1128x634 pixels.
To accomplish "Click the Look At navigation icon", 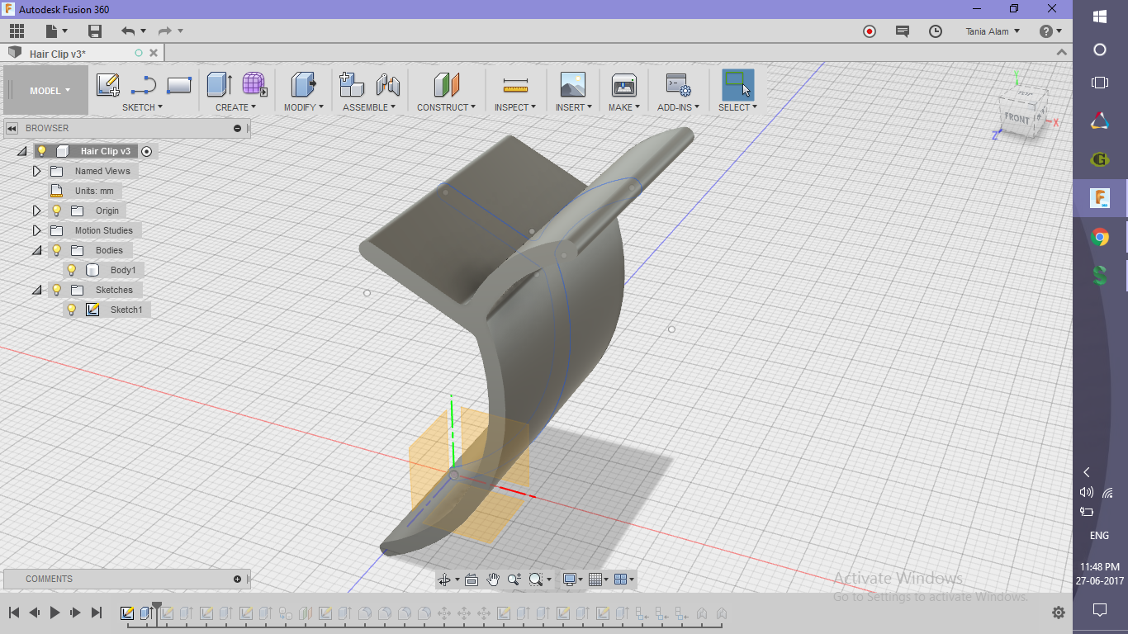I will 472,580.
